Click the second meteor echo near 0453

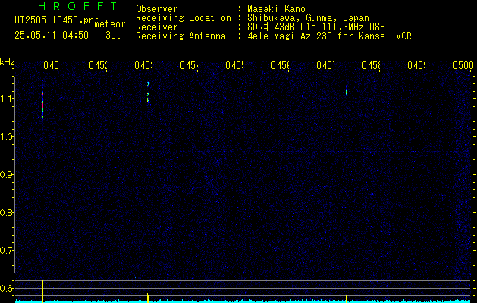click(x=148, y=92)
